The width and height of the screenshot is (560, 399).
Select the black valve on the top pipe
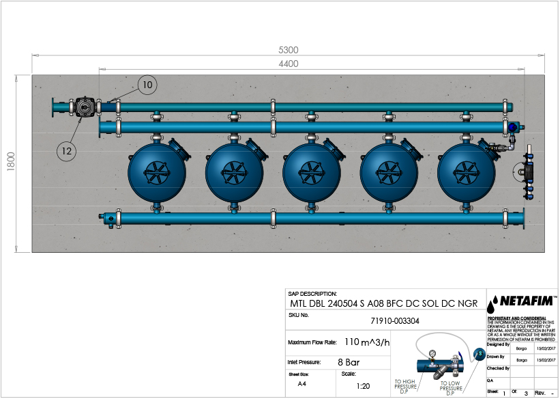[x=85, y=107]
